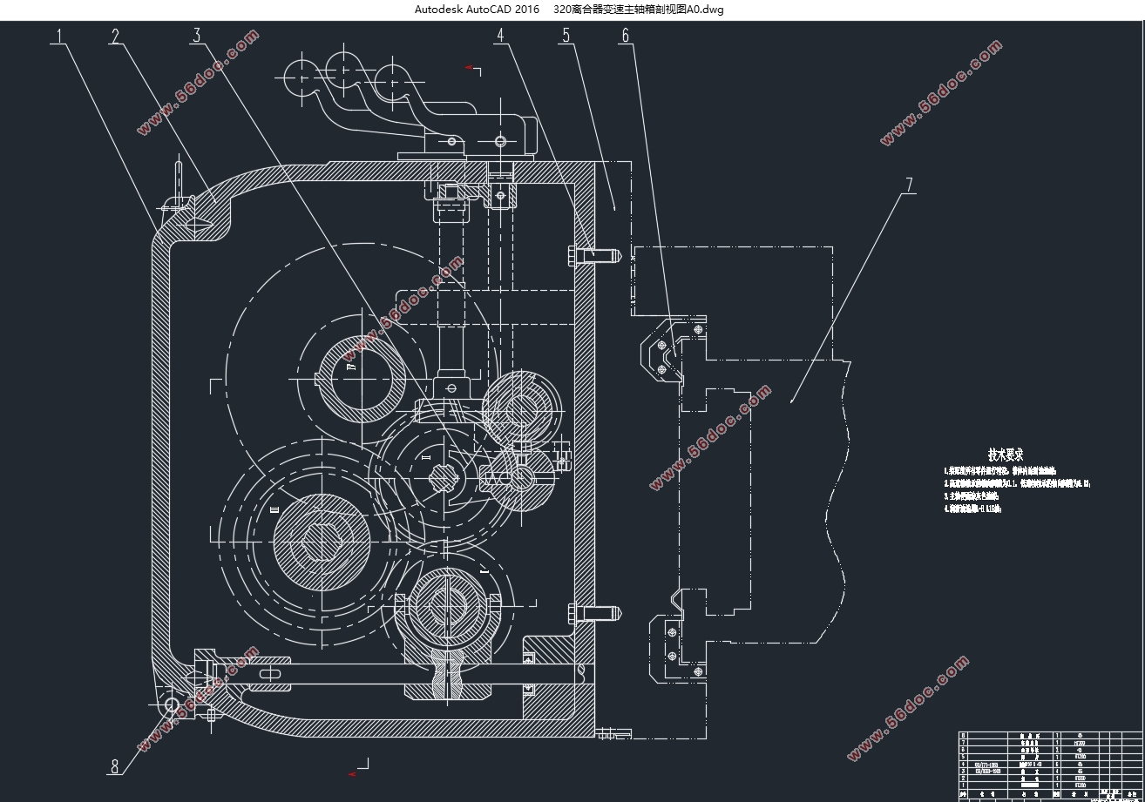Click item number 5 cell in parts list table
The width and height of the screenshot is (1145, 802).
(x=964, y=757)
